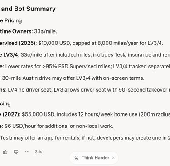
Task: Click the "LV4 no driver seat" line
Action: tap(85, 90)
